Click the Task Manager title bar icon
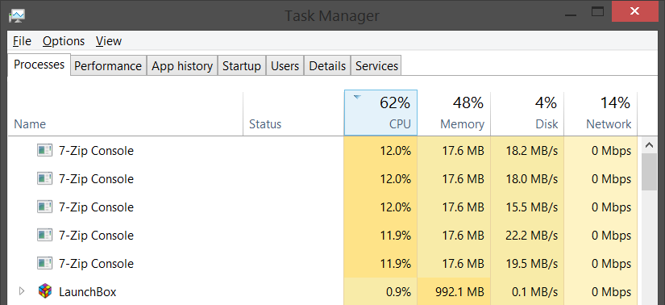665x305 pixels. tap(17, 15)
